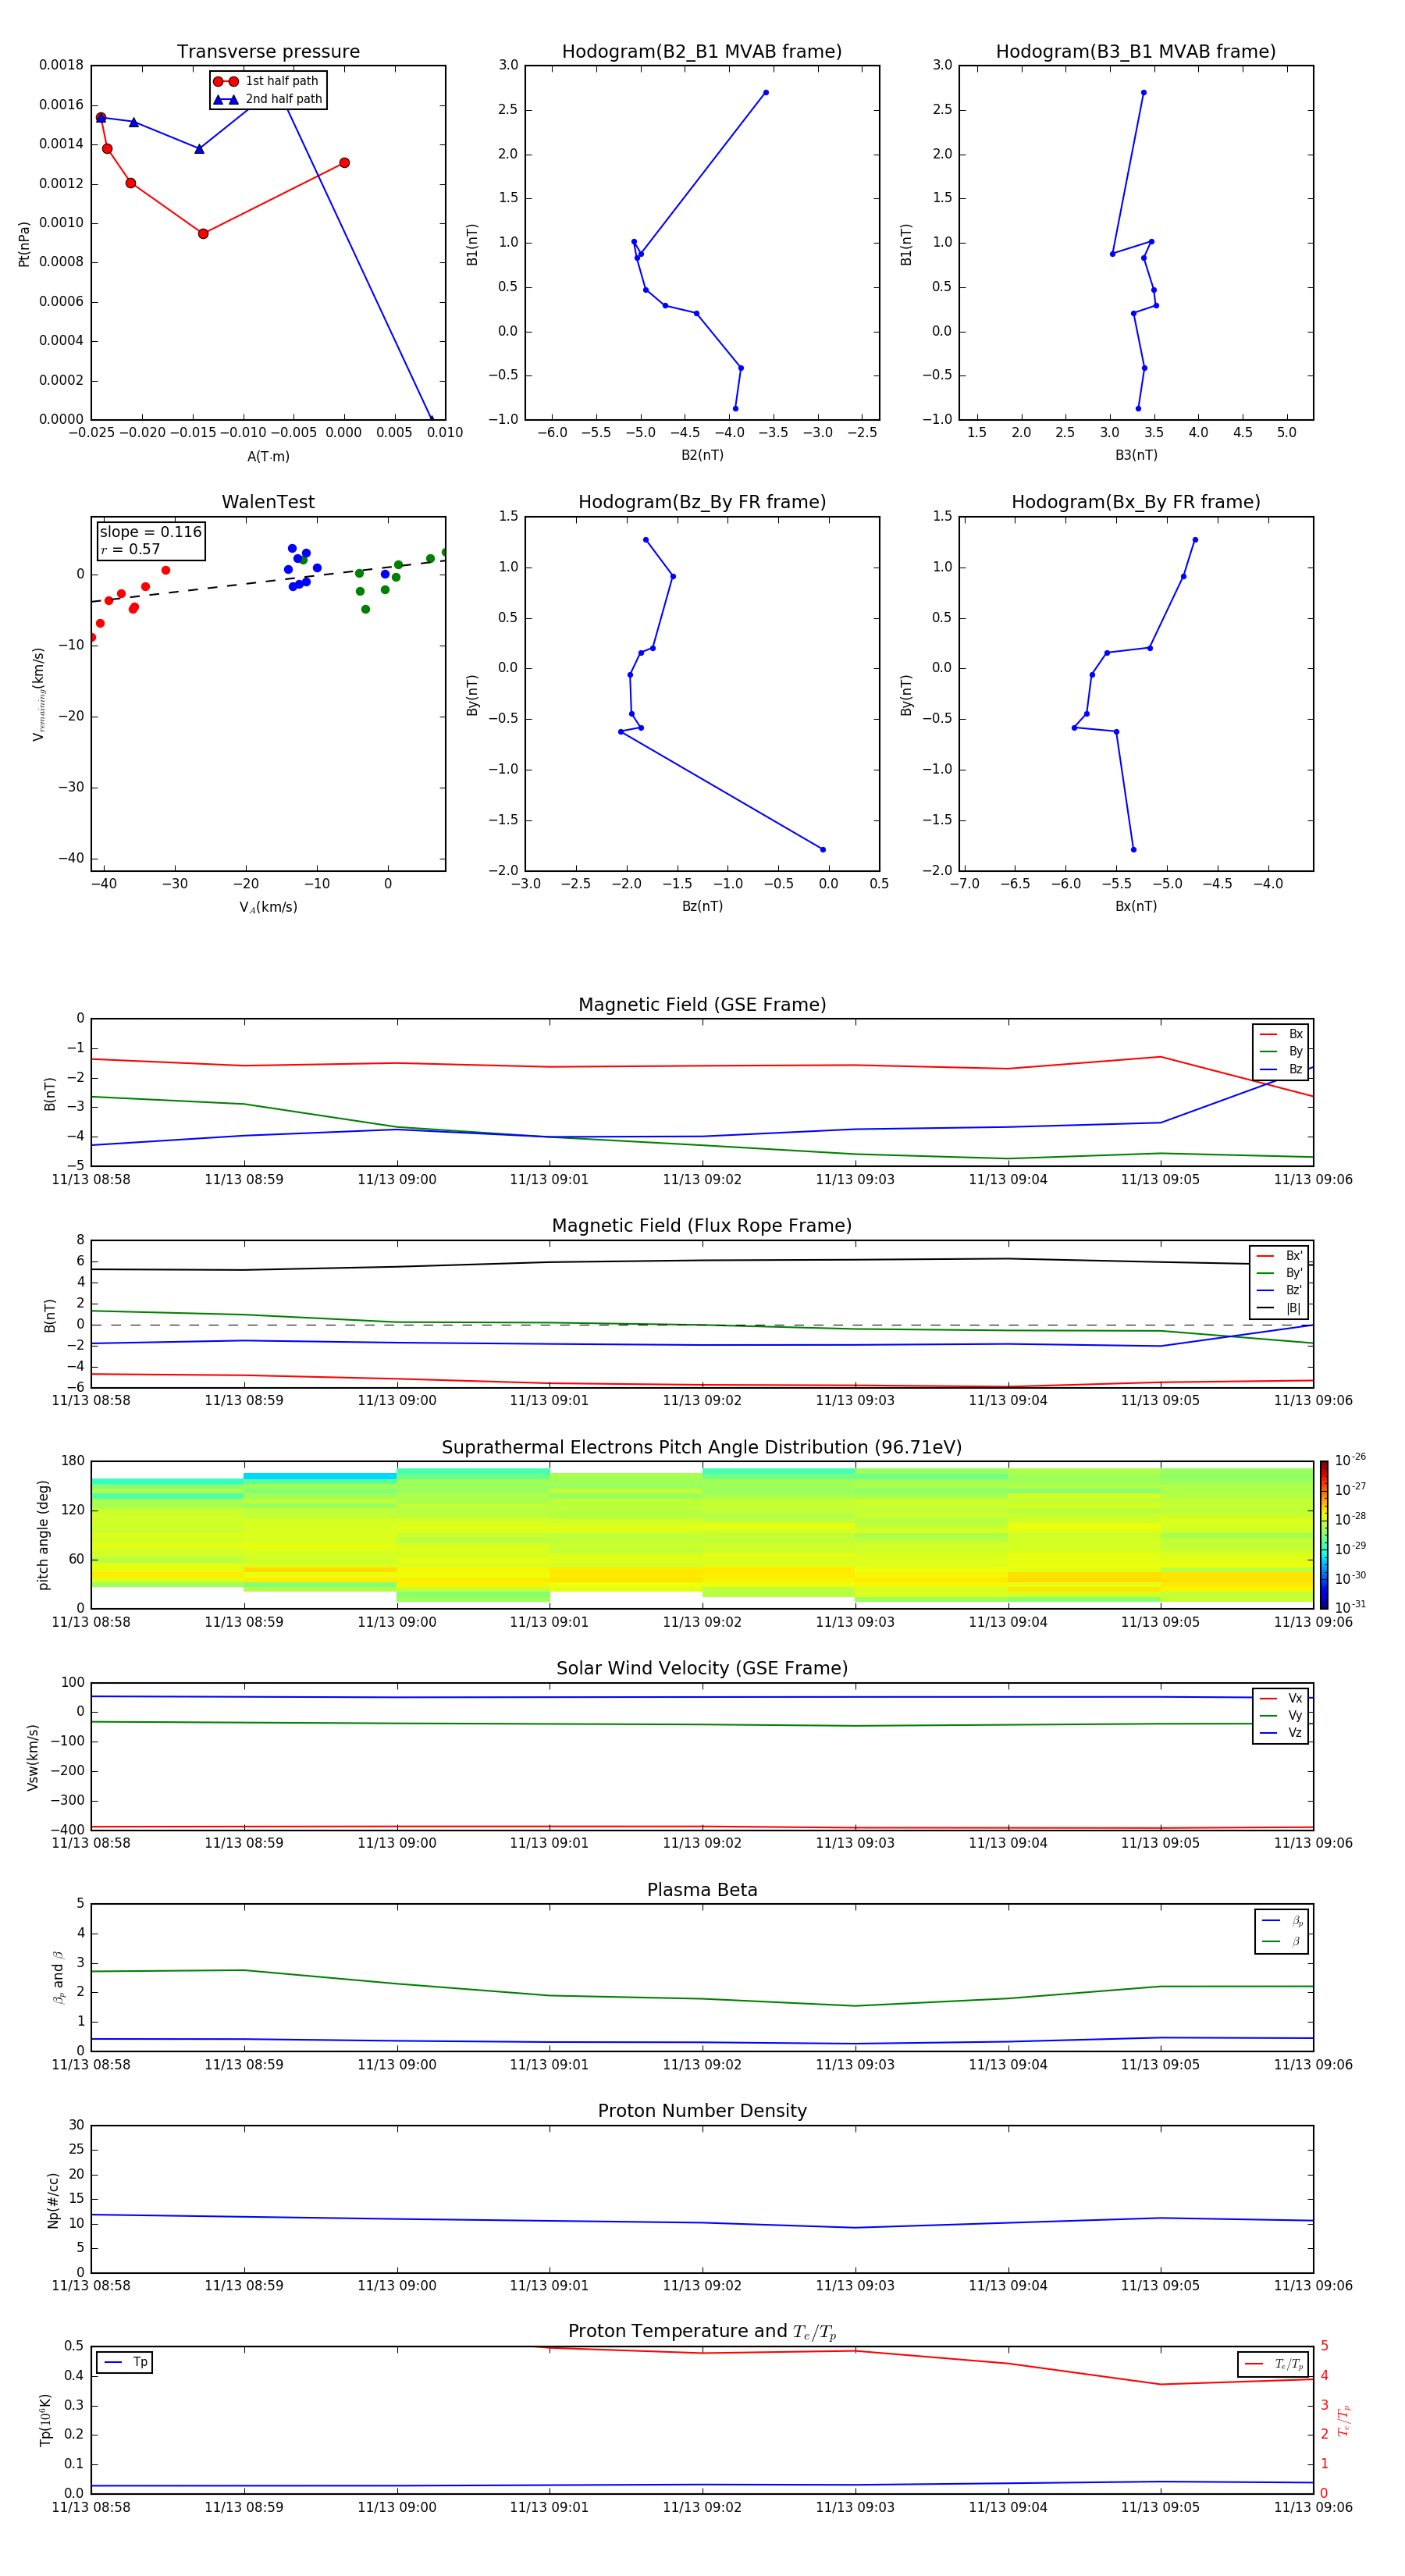The width and height of the screenshot is (1405, 2576).
Task: Click the "Transverse pressure" plot title
Action: tap(268, 52)
